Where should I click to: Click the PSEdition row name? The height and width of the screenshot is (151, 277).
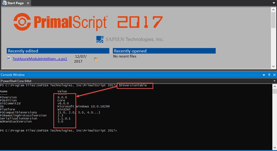pos(8,100)
